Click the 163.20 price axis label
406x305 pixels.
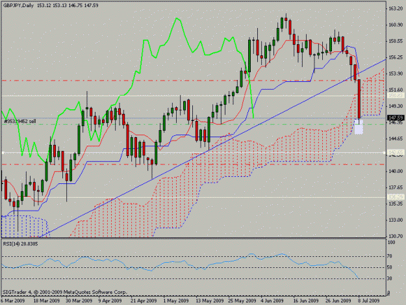[396, 8]
